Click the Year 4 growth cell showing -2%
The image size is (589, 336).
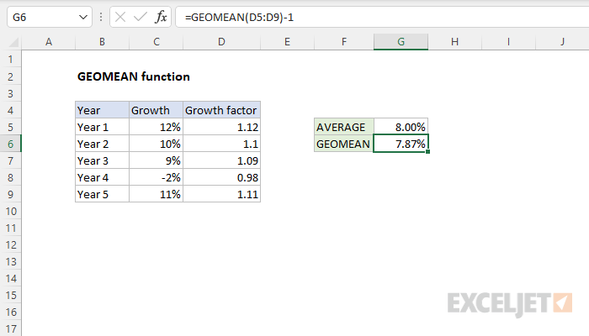point(156,177)
